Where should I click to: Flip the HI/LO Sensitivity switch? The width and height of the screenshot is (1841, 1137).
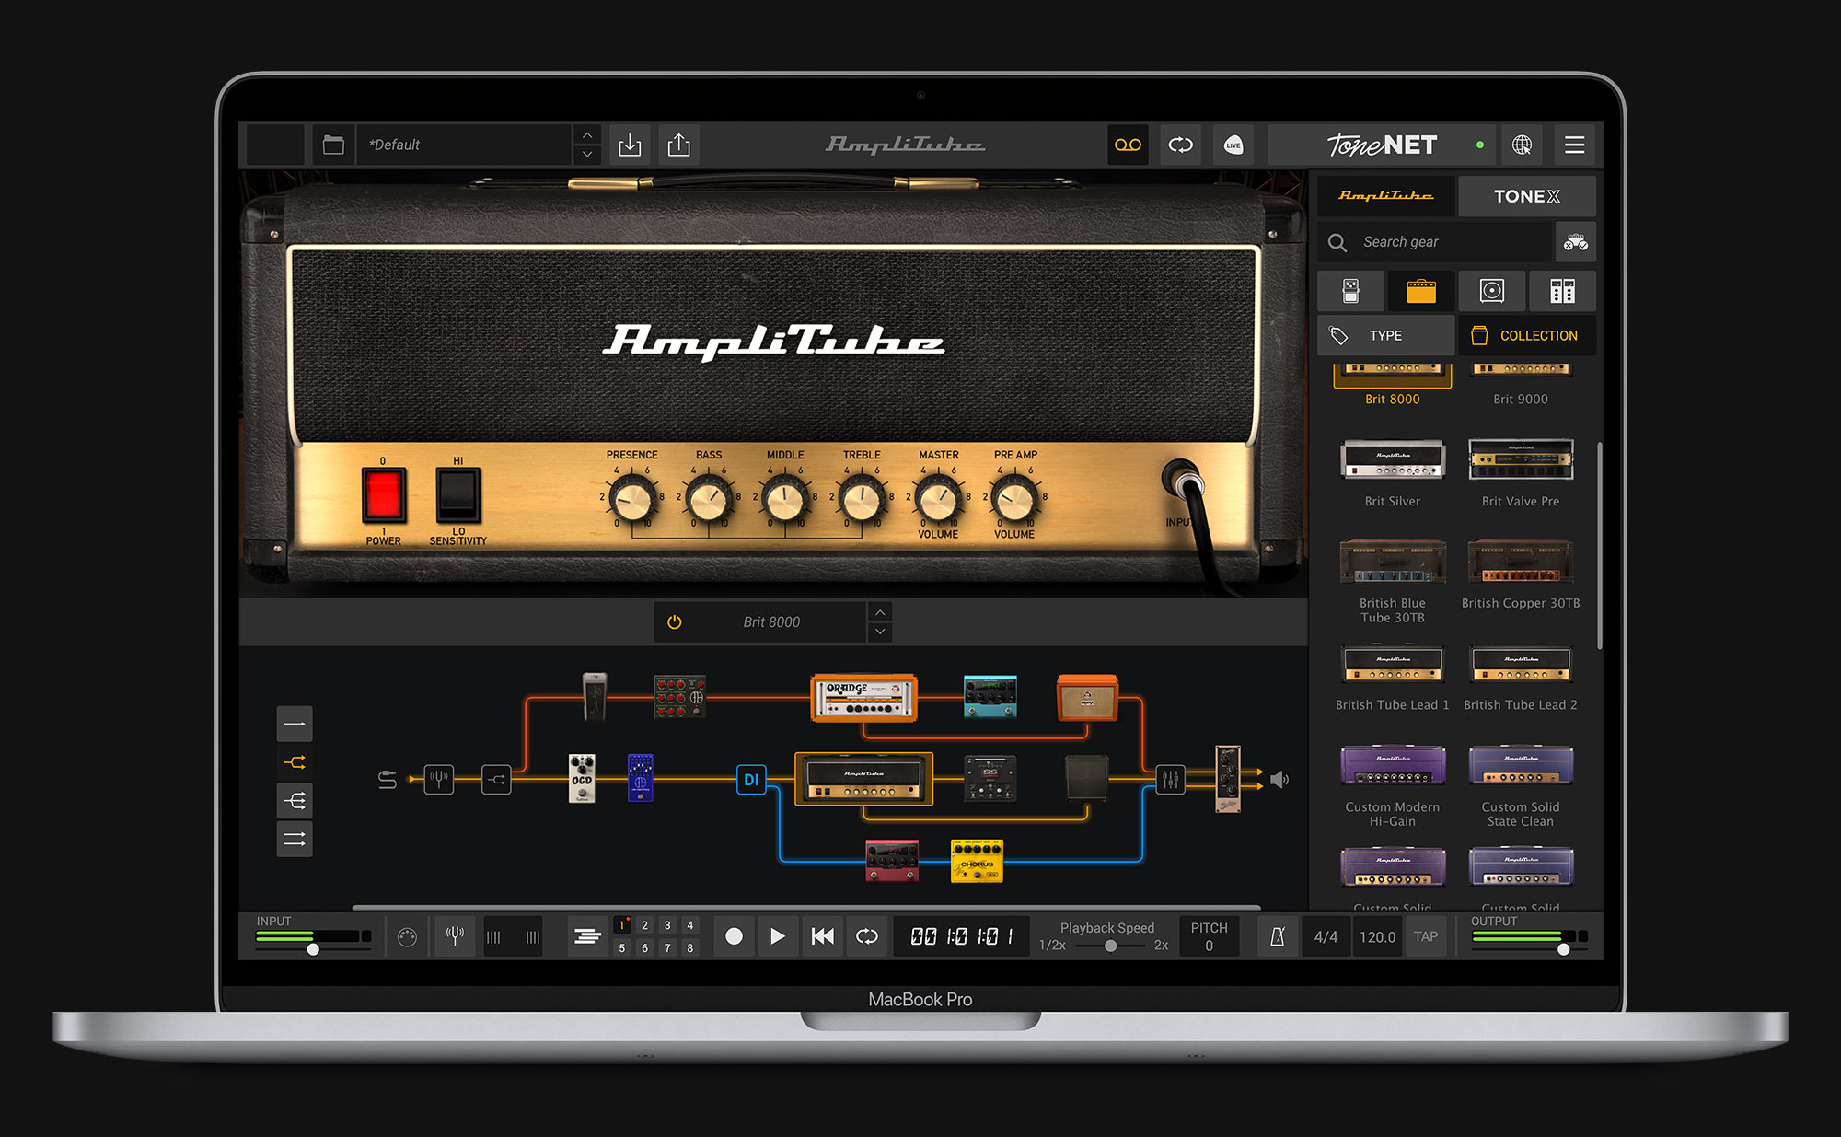457,495
